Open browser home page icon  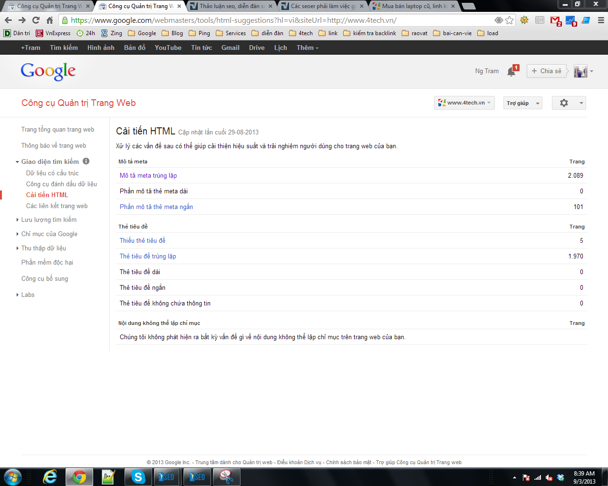49,20
